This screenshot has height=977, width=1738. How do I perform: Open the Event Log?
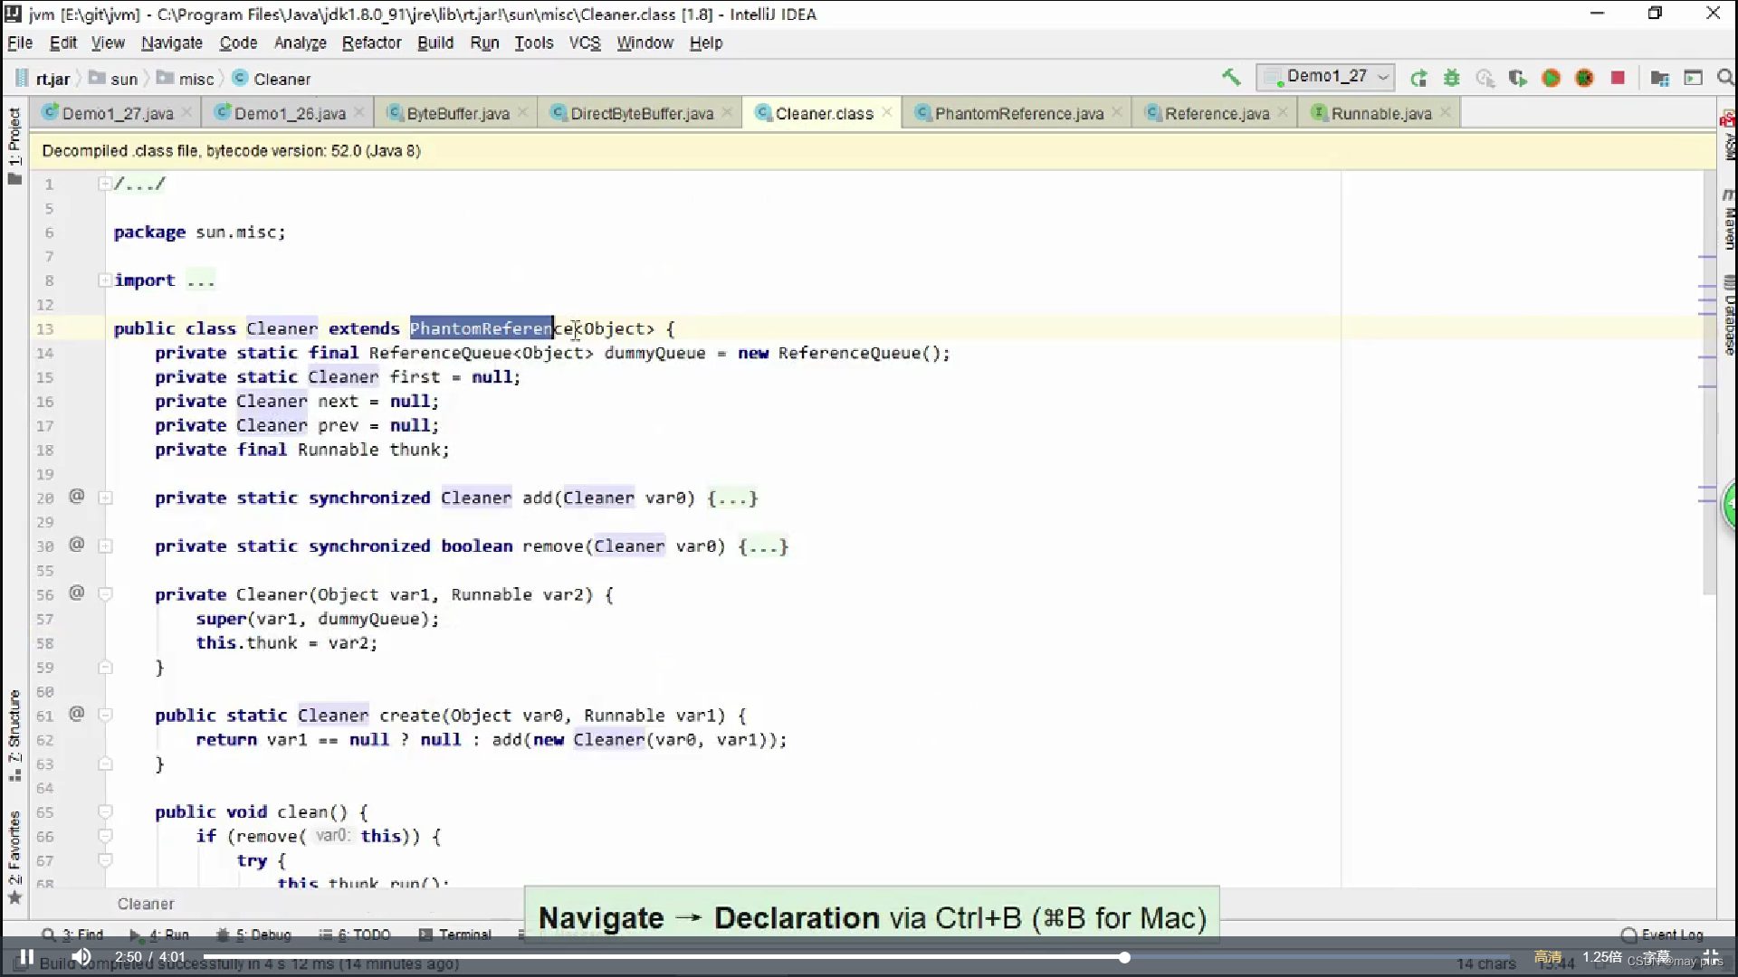1662,934
